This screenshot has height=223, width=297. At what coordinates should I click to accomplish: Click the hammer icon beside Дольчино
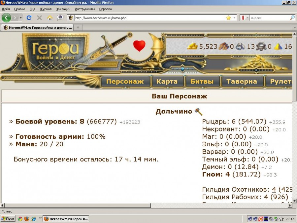[199, 112]
